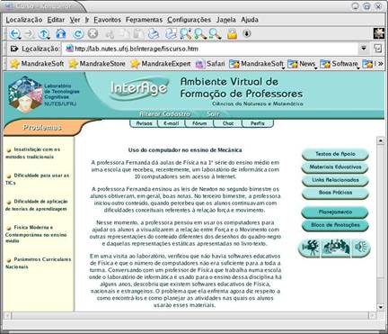Go back using the Back arrow icon

click(x=14, y=33)
